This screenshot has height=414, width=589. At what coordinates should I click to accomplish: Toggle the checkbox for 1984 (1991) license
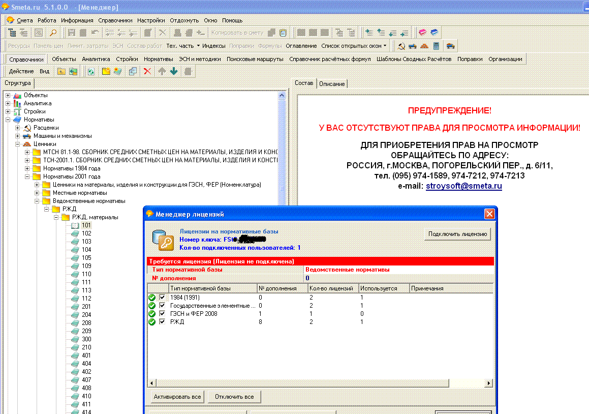point(162,297)
